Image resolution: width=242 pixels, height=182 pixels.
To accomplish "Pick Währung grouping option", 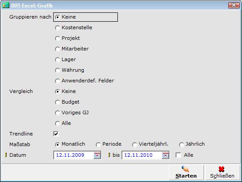I will coord(70,70).
